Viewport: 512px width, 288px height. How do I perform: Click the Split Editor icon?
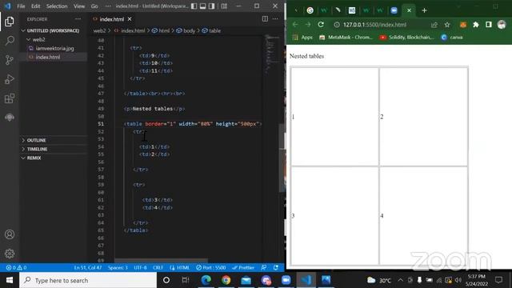[265, 19]
